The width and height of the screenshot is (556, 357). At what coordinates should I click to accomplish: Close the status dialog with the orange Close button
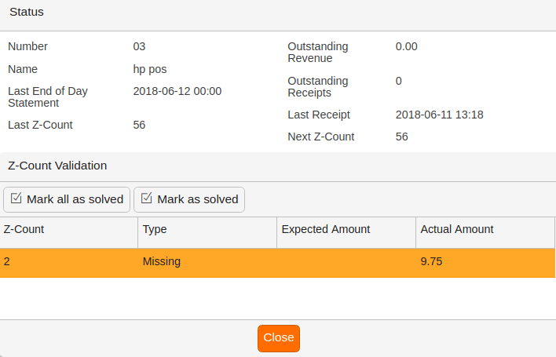279,338
